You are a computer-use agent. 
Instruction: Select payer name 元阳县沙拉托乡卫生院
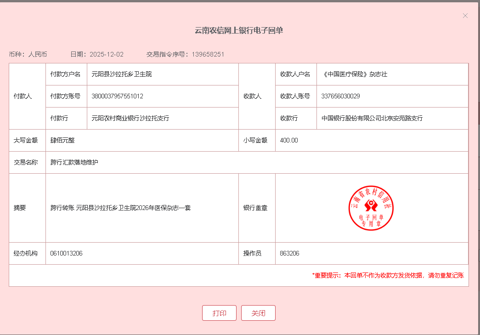tap(122, 74)
